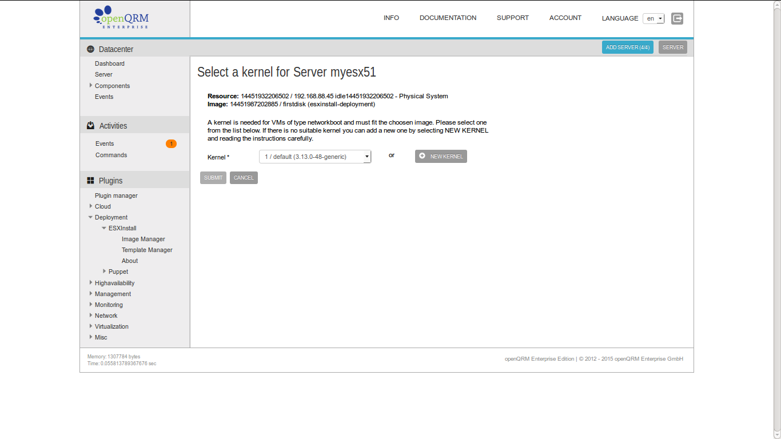Open the DOCUMENTATION menu
The image size is (781, 439).
pos(448,18)
